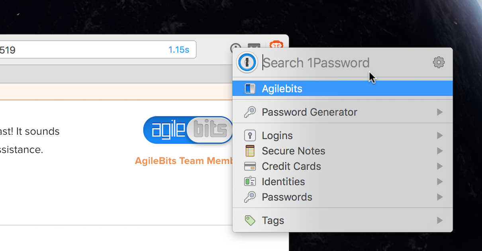Click the agilebits logo image
Screen dimensions: 482x251
[188, 130]
